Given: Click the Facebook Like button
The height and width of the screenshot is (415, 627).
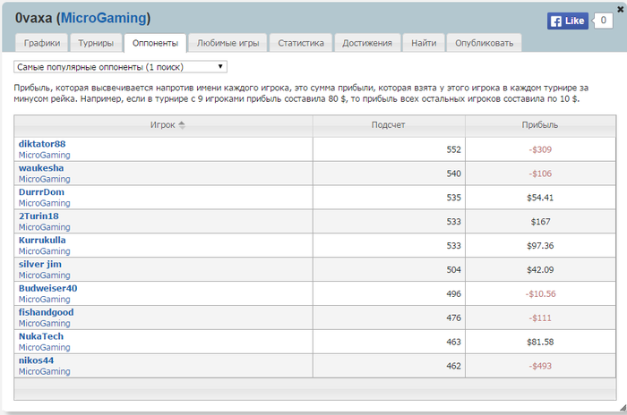Looking at the screenshot, I should click(567, 21).
